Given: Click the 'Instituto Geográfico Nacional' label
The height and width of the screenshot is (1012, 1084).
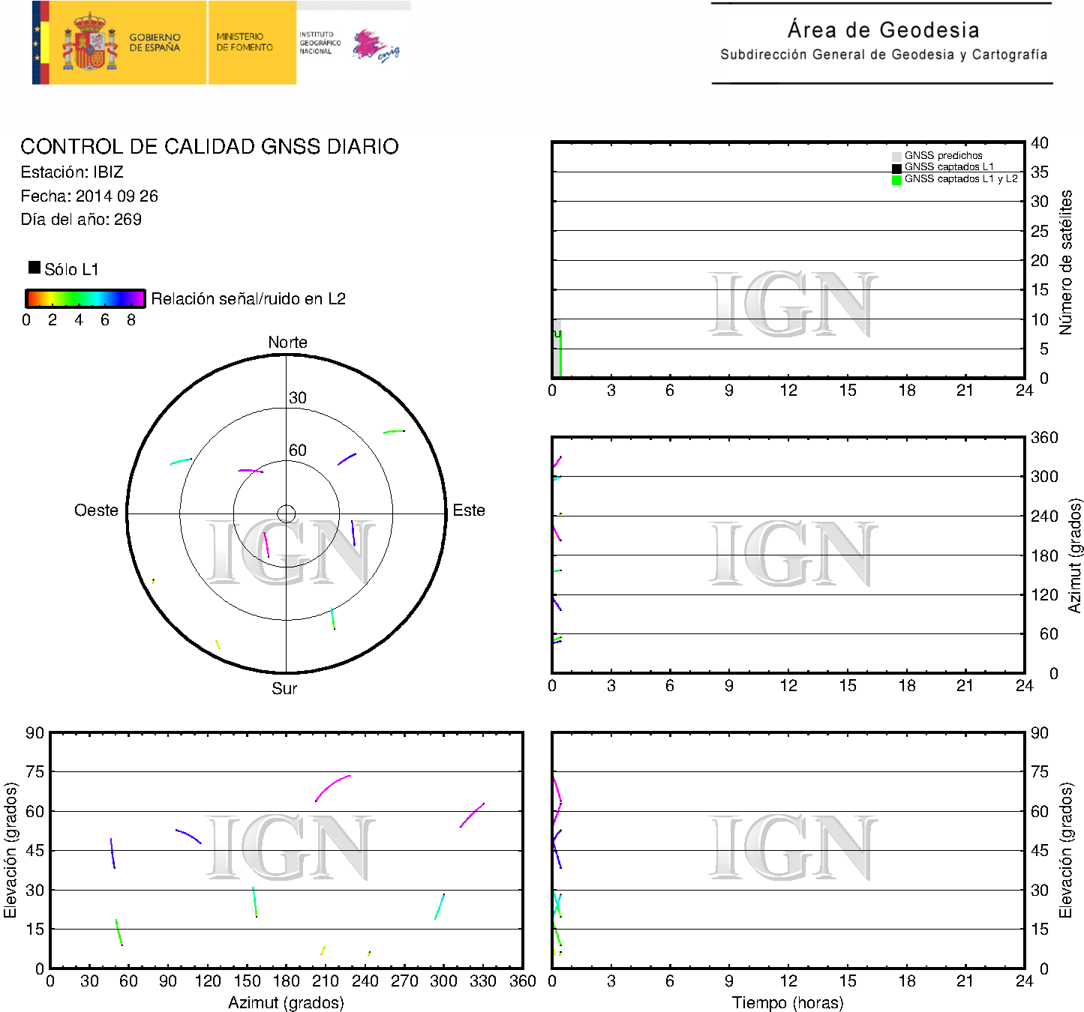Looking at the screenshot, I should (x=320, y=43).
